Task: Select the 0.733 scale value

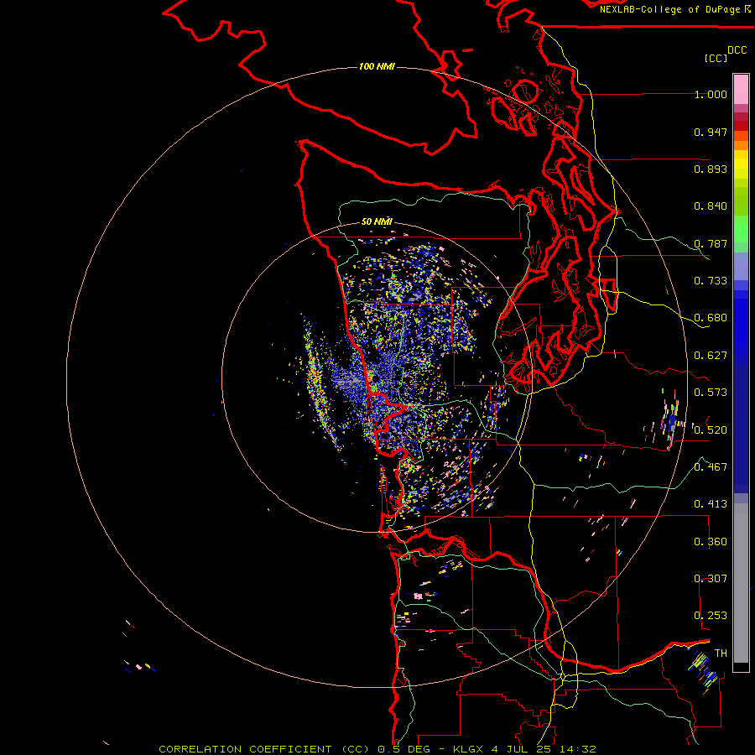Action: 711,281
